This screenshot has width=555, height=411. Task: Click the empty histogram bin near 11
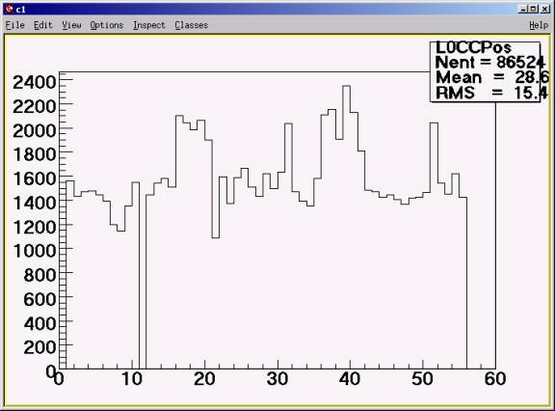pos(143,275)
